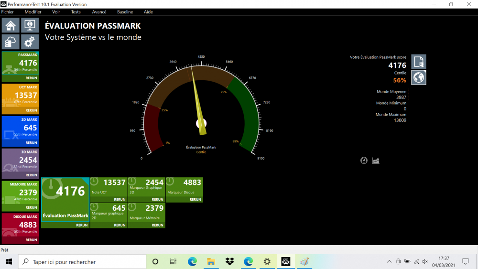Open the Aide menu

click(x=148, y=12)
